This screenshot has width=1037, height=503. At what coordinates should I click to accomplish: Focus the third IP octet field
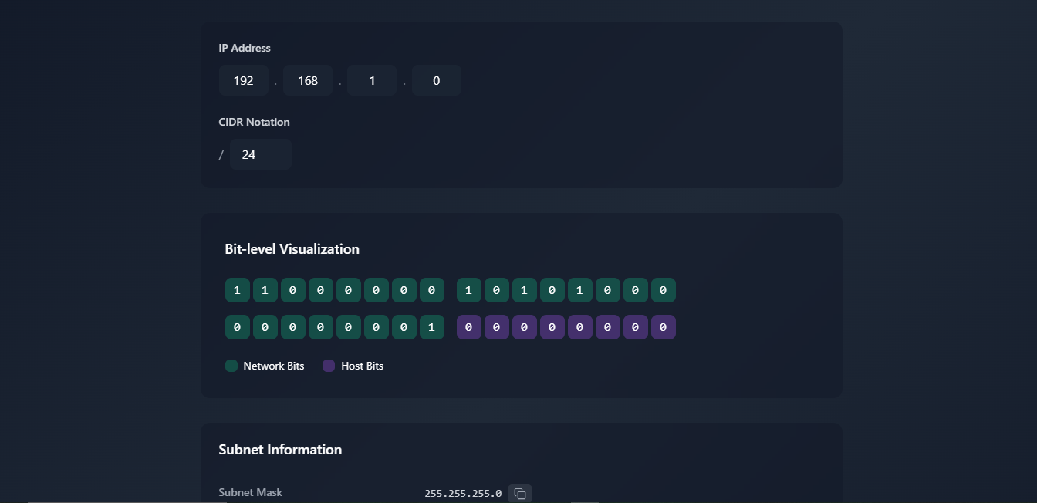click(372, 80)
